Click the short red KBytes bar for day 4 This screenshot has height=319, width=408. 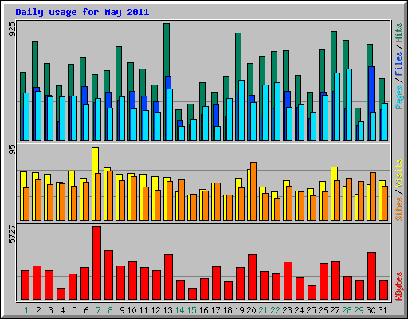(x=61, y=294)
